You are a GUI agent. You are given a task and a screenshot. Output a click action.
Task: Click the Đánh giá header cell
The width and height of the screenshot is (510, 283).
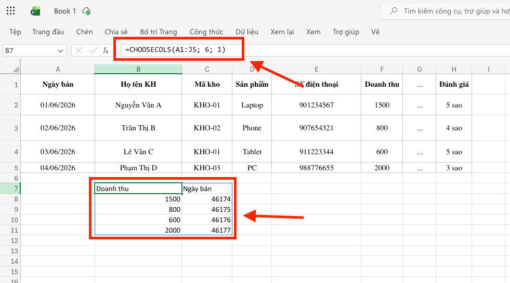pyautogui.click(x=454, y=85)
